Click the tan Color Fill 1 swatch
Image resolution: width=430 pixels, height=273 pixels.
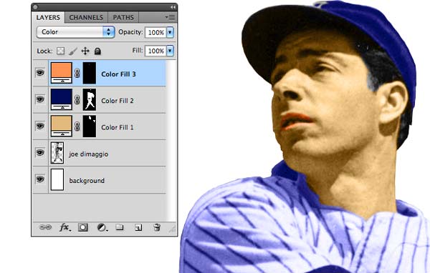[x=62, y=126]
